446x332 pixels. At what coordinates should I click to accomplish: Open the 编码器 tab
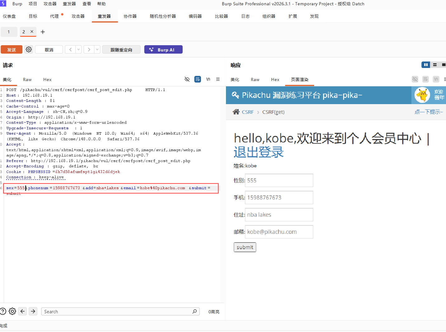pos(195,16)
